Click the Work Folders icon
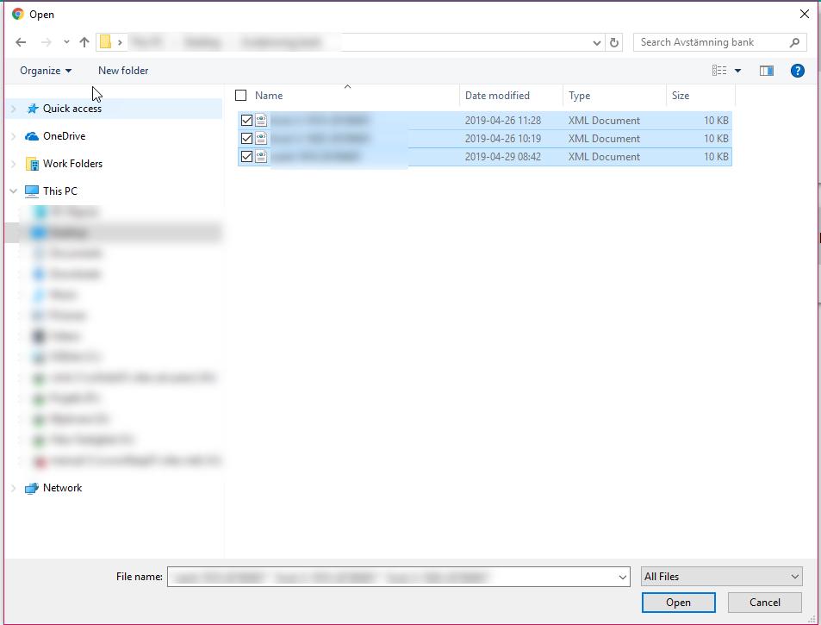This screenshot has width=821, height=625. pos(32,164)
